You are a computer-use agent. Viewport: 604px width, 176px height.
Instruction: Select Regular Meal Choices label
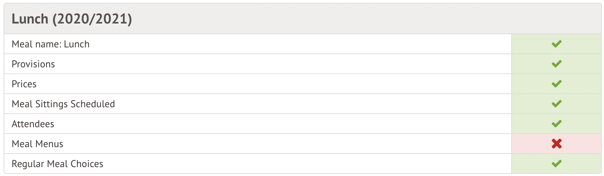[57, 164]
